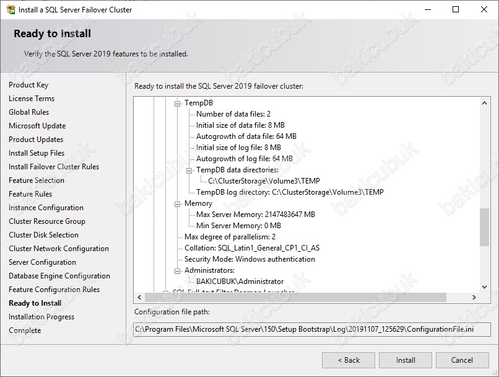
Task: Open Database Engine Configuration step
Action: point(59,276)
